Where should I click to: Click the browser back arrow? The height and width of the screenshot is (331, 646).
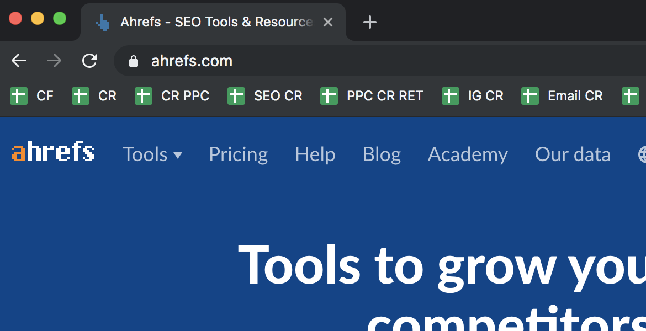click(x=19, y=61)
